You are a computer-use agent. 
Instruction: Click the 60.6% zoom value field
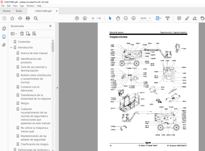click(x=143, y=18)
